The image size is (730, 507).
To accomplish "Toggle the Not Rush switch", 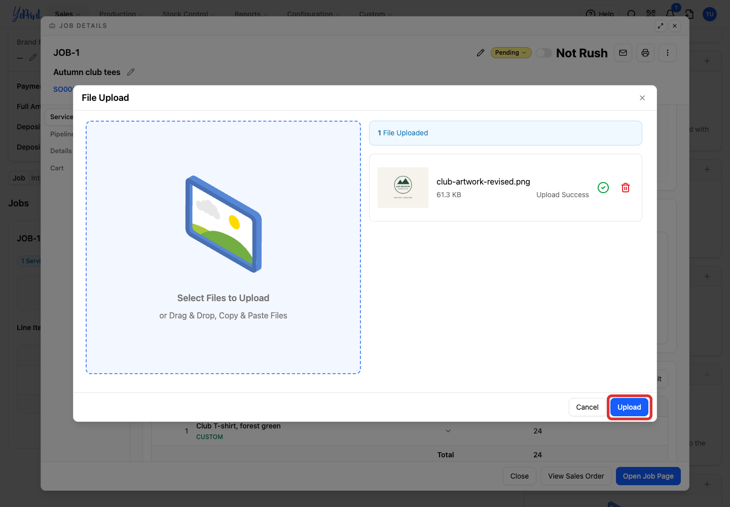I will tap(544, 53).
